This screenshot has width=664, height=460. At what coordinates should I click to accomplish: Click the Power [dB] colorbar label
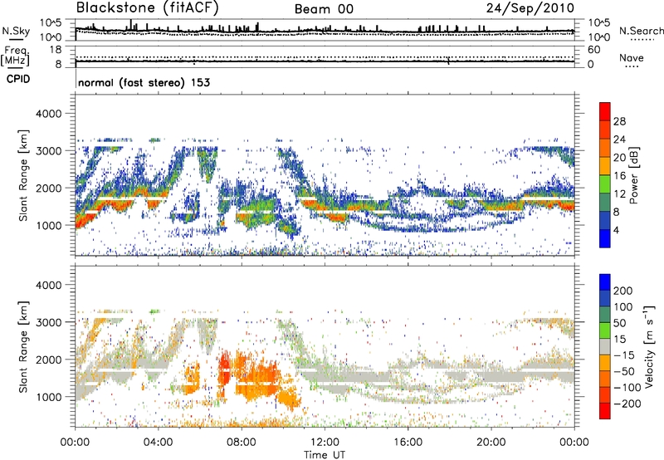[633, 175]
